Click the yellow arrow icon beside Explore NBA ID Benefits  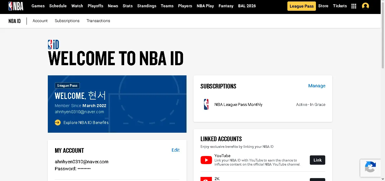click(x=58, y=123)
